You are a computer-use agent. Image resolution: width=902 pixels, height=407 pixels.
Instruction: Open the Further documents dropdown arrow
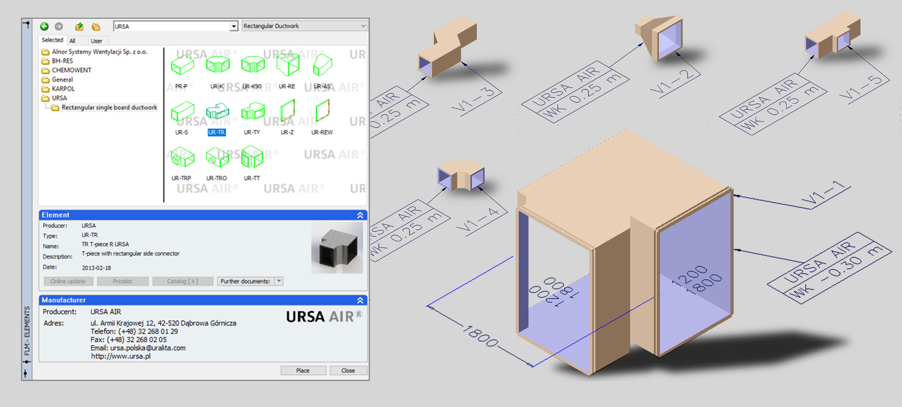(x=279, y=281)
